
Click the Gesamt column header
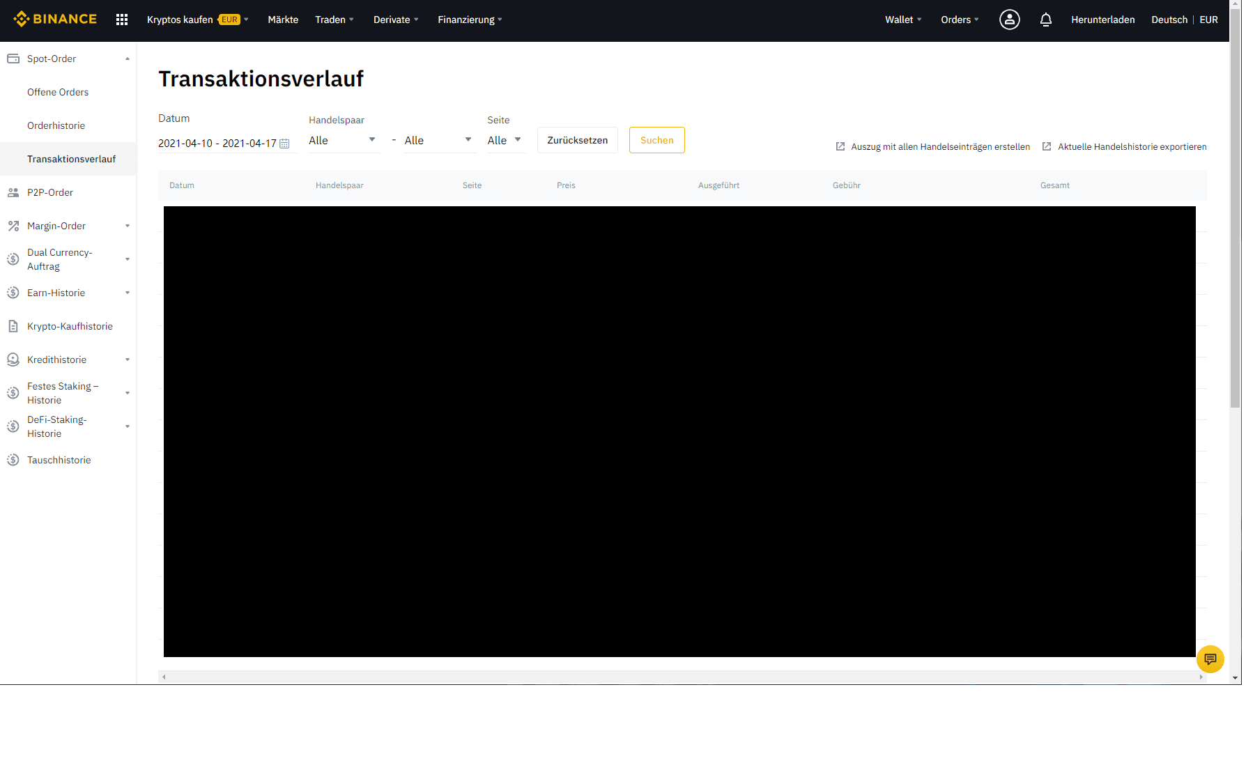[1054, 185]
